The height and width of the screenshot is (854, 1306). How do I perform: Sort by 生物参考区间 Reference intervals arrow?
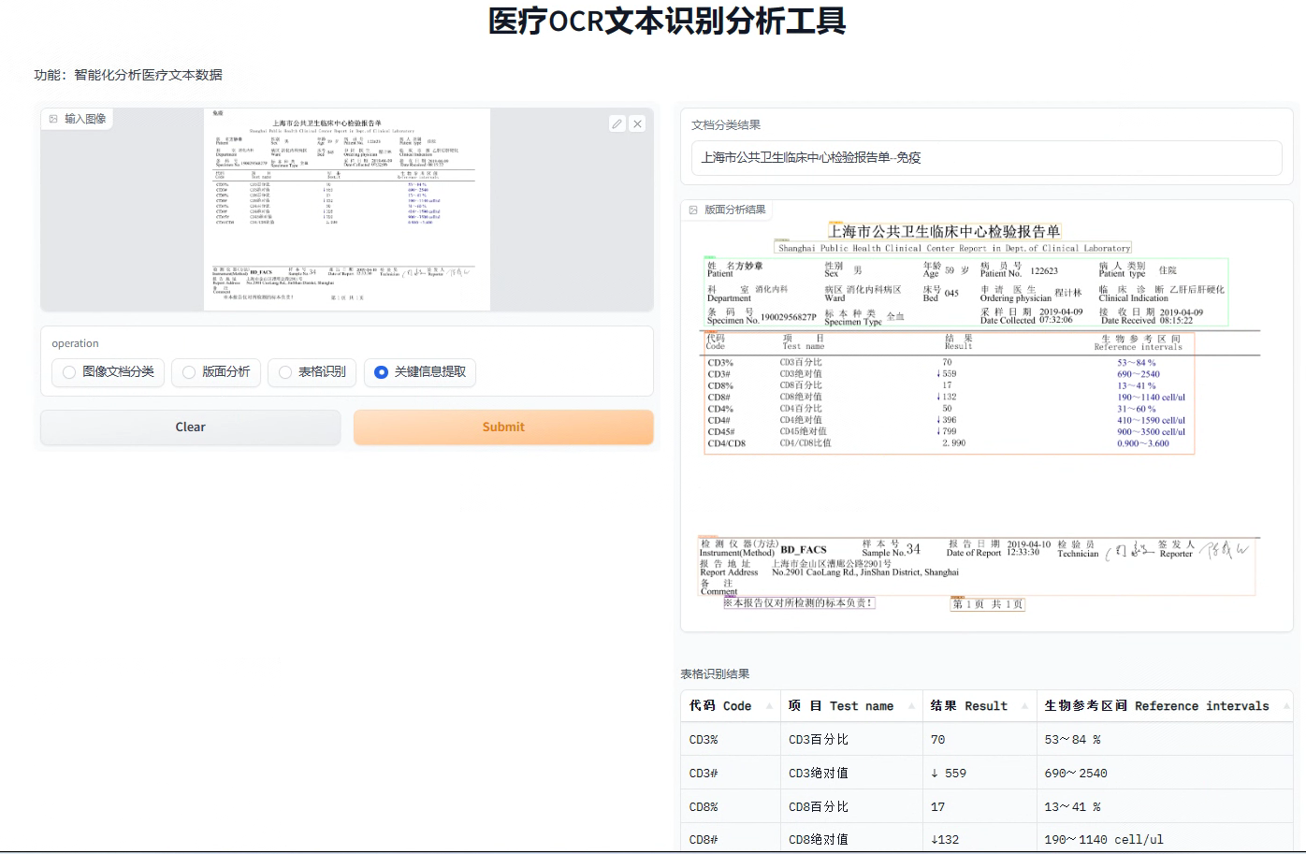pos(1287,706)
